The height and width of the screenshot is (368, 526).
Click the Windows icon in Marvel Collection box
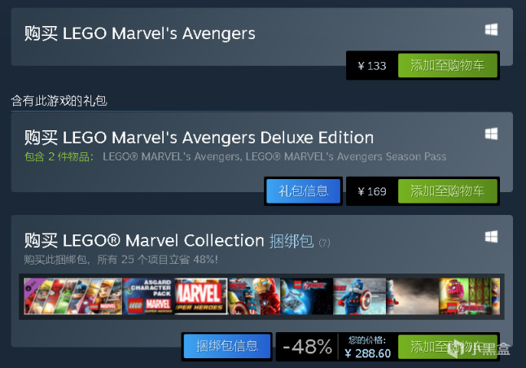(491, 236)
